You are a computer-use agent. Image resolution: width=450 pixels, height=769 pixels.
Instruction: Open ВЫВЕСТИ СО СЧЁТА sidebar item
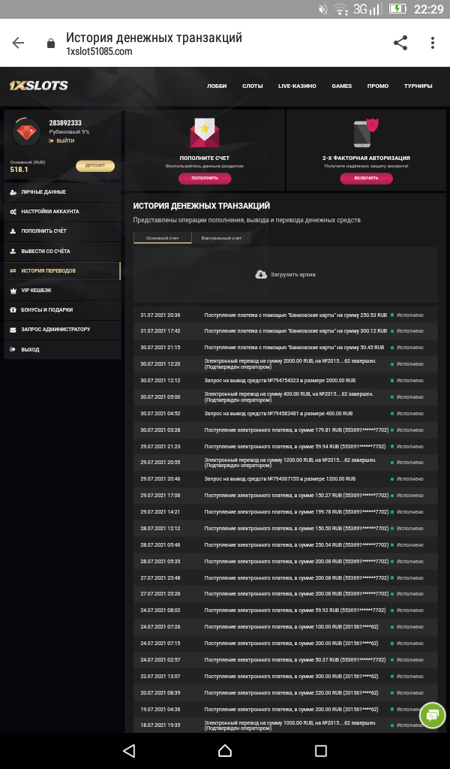(x=62, y=251)
